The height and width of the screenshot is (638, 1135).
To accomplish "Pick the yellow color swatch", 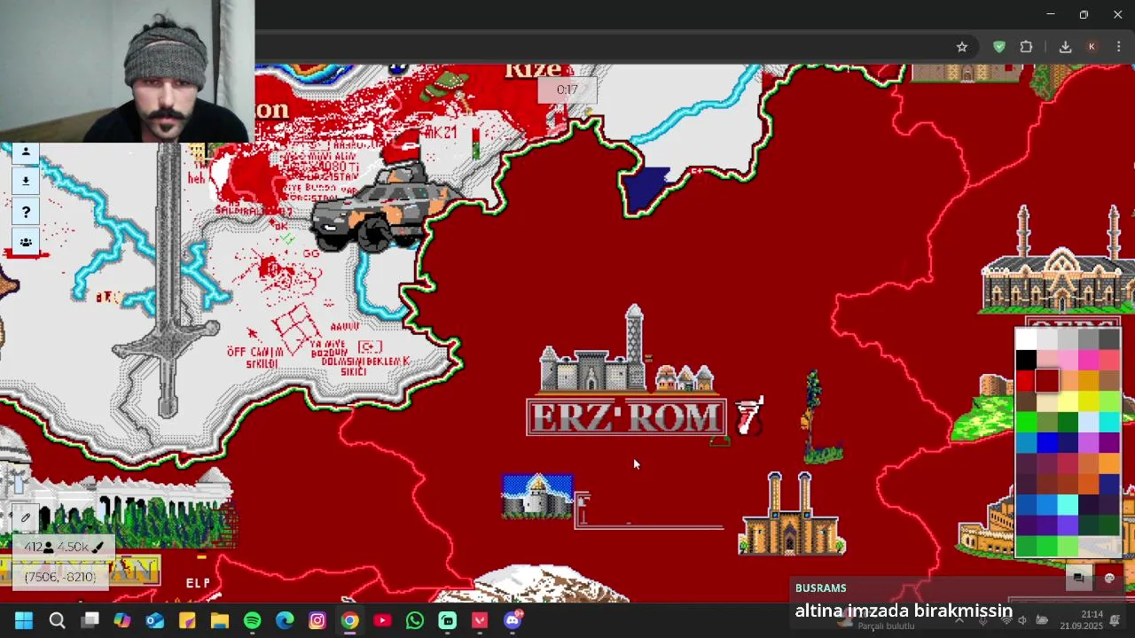I will click(1088, 401).
